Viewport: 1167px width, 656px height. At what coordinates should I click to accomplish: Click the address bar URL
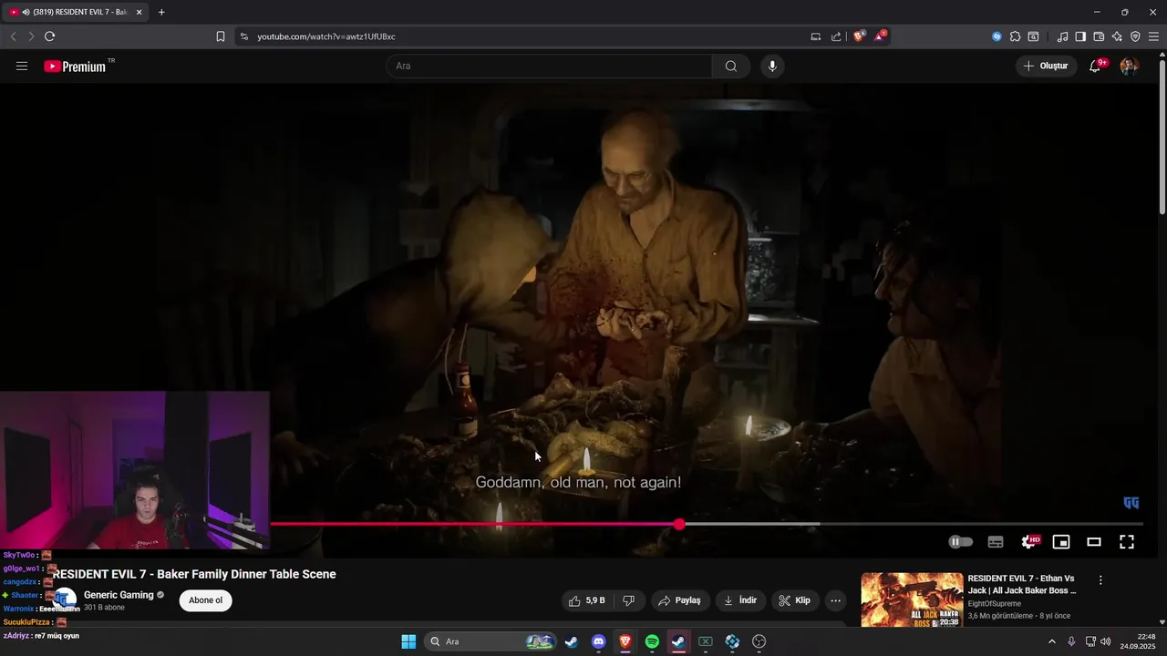pyautogui.click(x=326, y=36)
